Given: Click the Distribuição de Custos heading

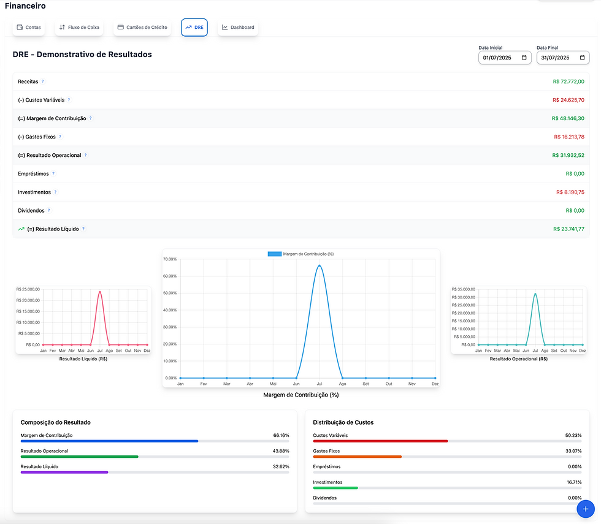Looking at the screenshot, I should point(343,422).
